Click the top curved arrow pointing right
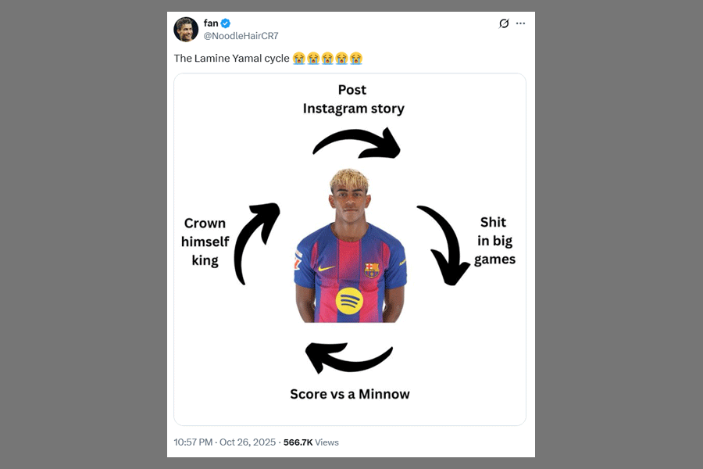 point(356,143)
